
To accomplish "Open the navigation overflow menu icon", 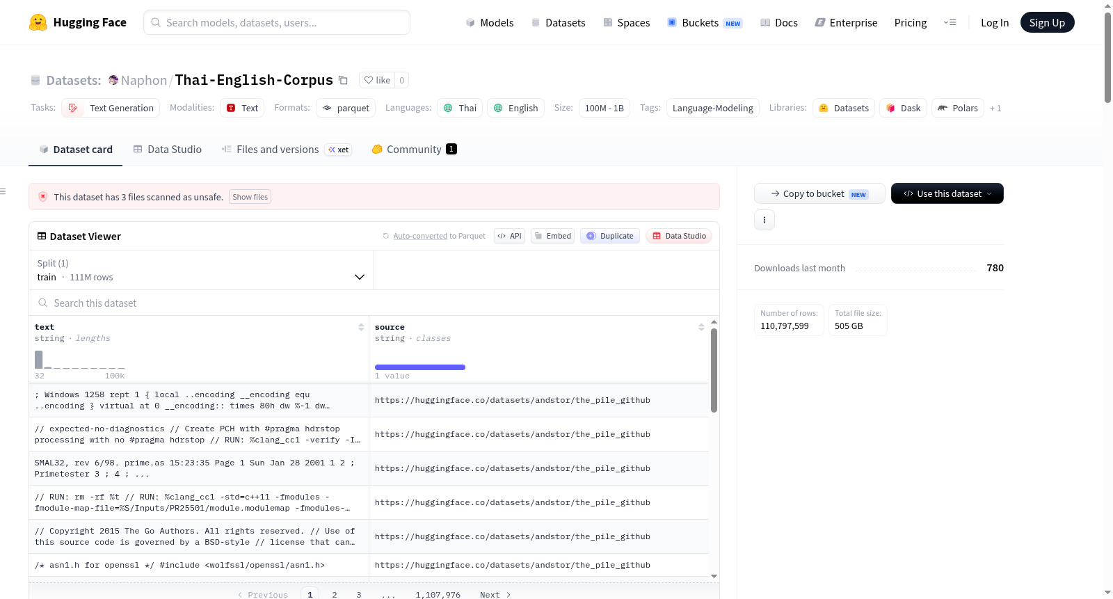I will coord(950,22).
